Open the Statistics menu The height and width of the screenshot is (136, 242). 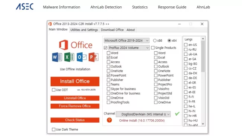click(x=140, y=7)
